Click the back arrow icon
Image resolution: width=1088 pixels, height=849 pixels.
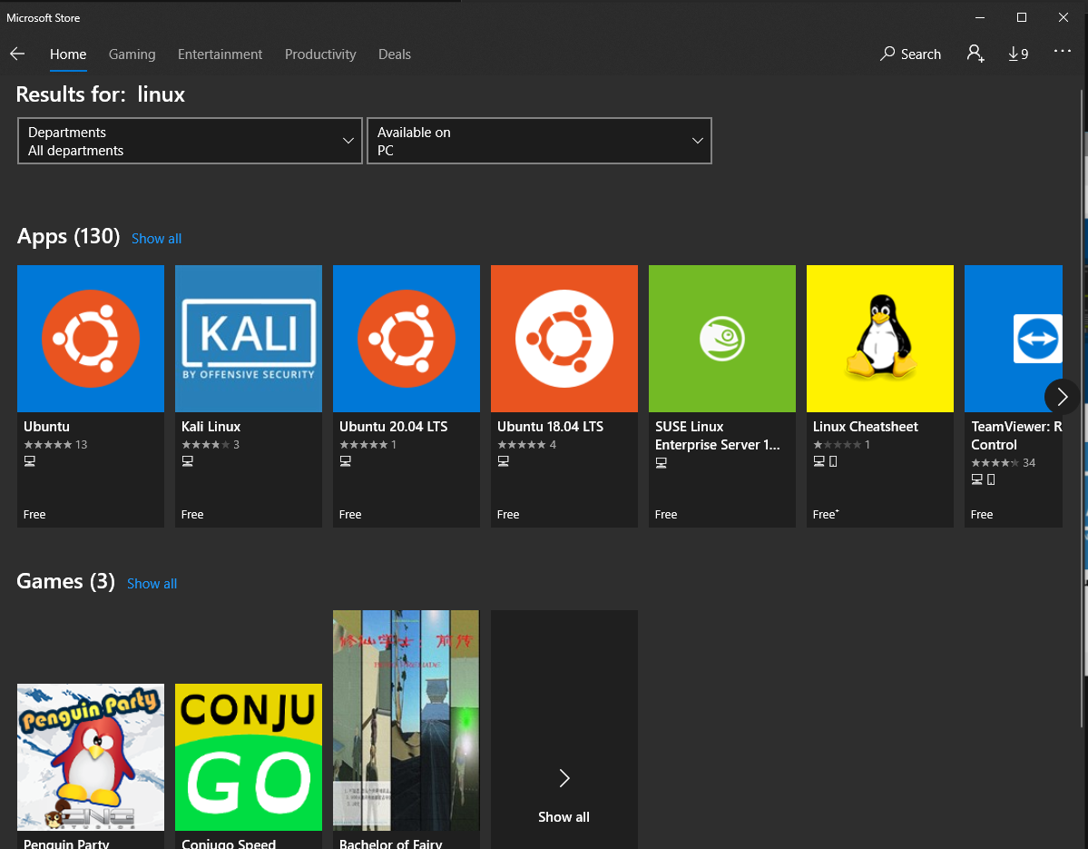(17, 54)
